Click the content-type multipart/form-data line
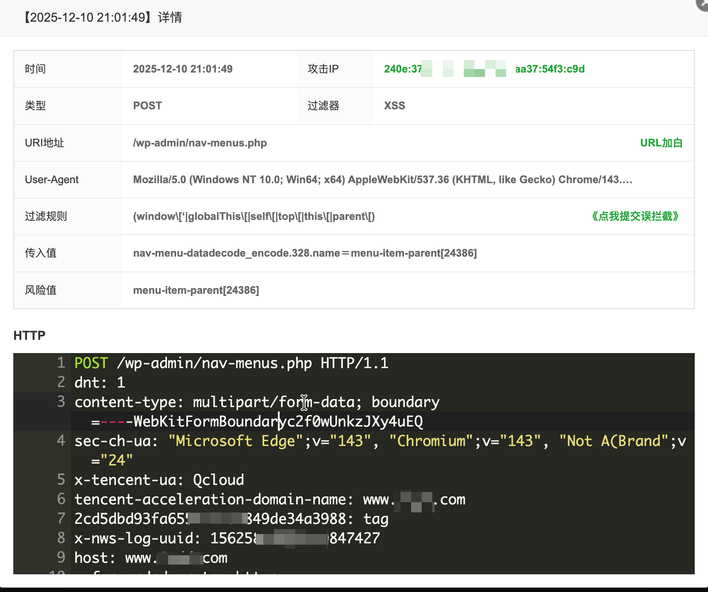The width and height of the screenshot is (708, 592). tap(257, 402)
